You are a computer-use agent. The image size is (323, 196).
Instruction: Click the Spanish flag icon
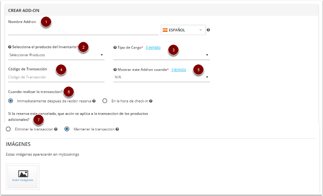click(165, 30)
